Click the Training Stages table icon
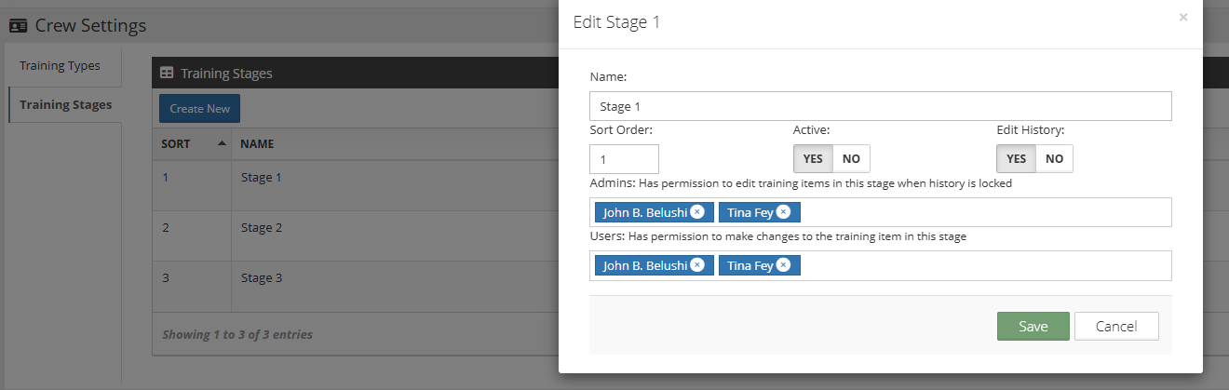1229x390 pixels. point(167,73)
